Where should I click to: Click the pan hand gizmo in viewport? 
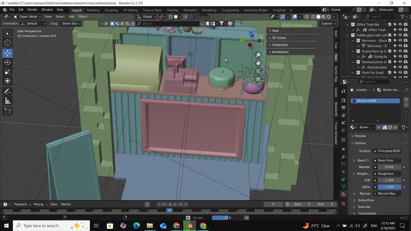click(x=258, y=63)
